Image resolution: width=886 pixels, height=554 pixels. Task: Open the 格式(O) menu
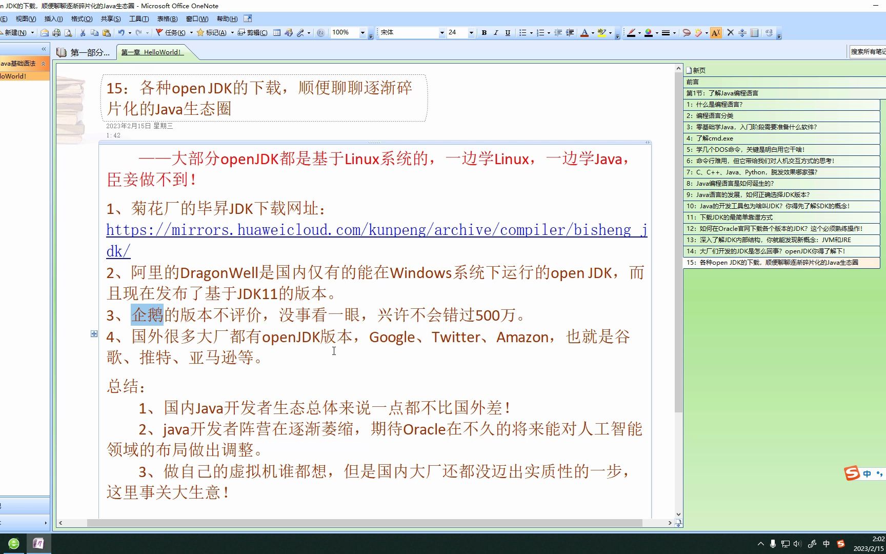coord(82,18)
